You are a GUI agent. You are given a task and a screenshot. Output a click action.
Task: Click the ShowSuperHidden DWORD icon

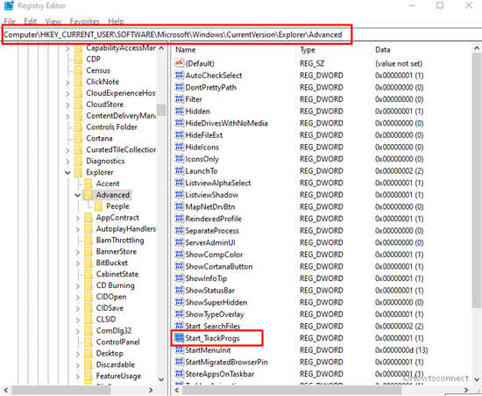click(x=179, y=302)
